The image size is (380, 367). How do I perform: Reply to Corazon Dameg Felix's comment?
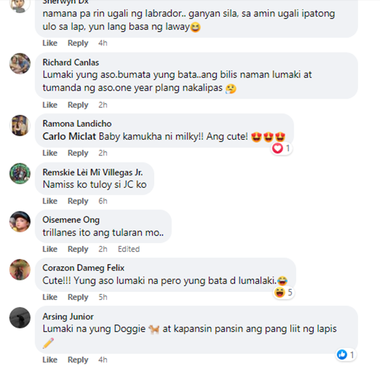coord(78,297)
